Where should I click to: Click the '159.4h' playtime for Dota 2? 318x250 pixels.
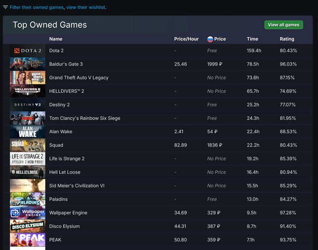pos(254,51)
